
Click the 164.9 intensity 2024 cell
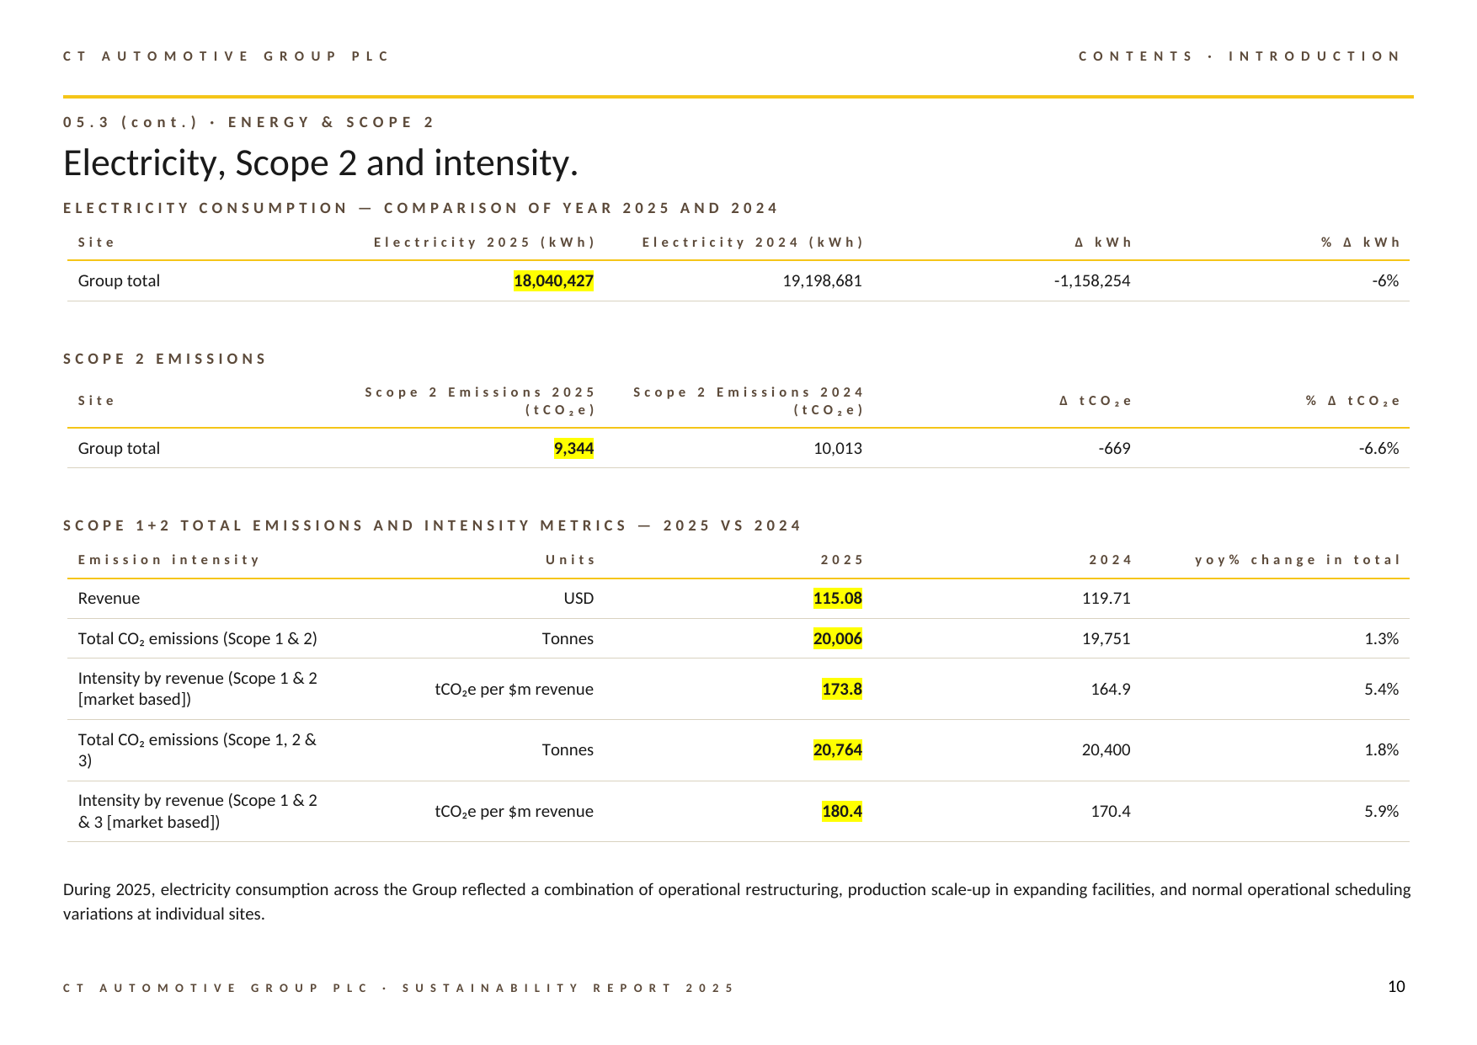[1110, 690]
